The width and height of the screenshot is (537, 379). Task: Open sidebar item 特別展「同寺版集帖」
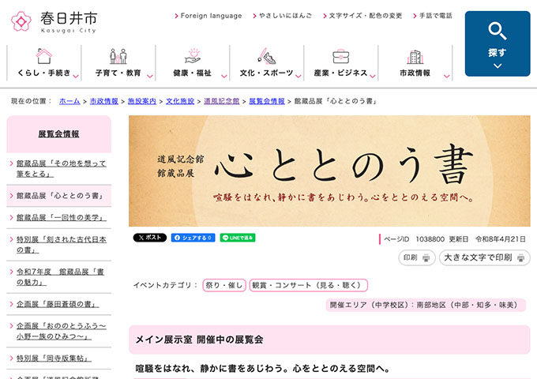tap(54, 358)
